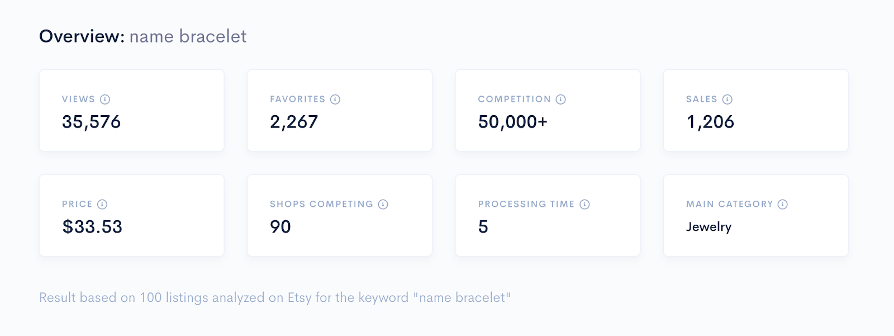Click the Sales figure 1,206
Screen dimensions: 894x336
click(710, 122)
